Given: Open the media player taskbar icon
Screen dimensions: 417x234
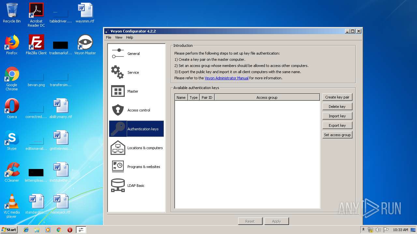Looking at the screenshot, I should click(x=48, y=230).
